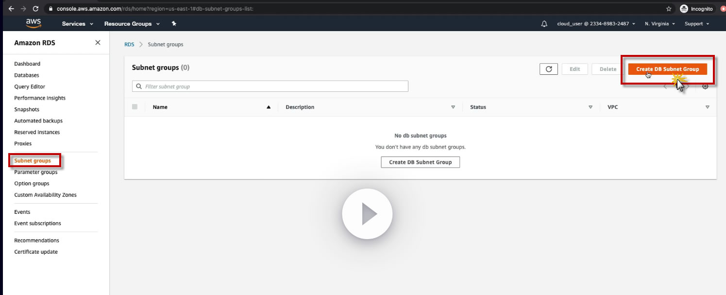Open Parameter groups in sidebar

coord(36,172)
